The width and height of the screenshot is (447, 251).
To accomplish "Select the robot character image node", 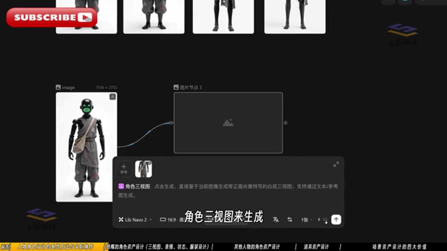I will pyautogui.click(x=86, y=147).
